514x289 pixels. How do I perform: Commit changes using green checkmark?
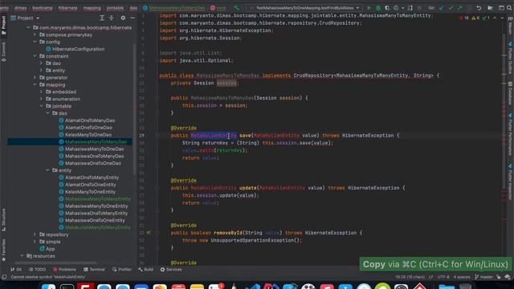451,8
